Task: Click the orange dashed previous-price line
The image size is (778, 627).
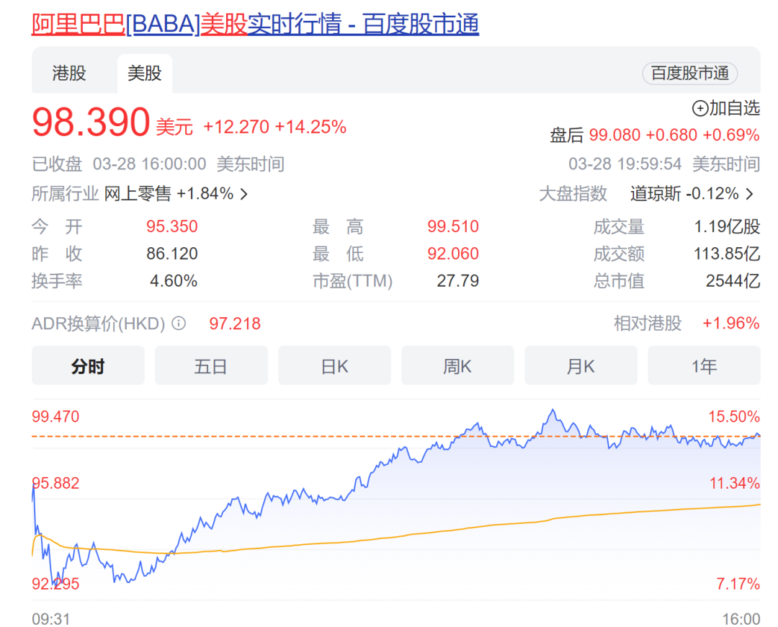Action: pyautogui.click(x=396, y=436)
